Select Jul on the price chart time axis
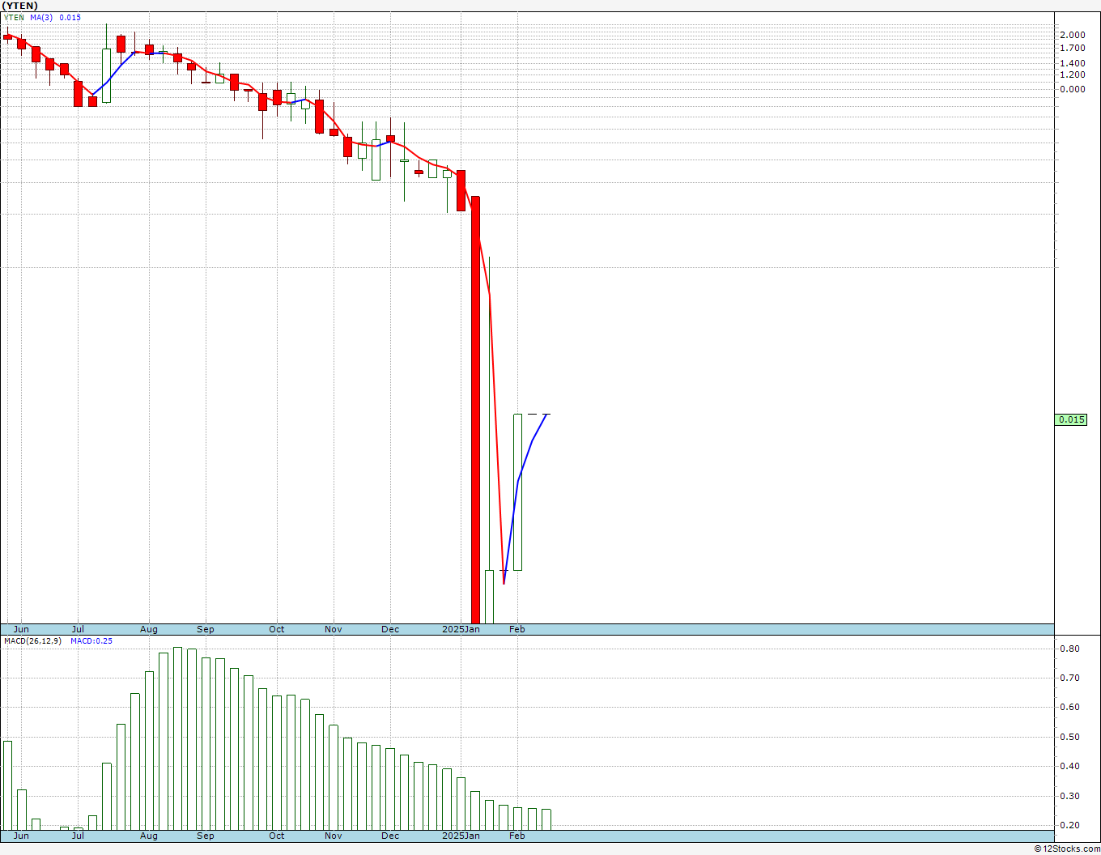The image size is (1101, 855). point(78,629)
